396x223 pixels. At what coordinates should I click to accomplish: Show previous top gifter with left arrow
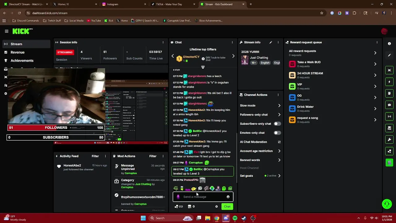click(173, 56)
